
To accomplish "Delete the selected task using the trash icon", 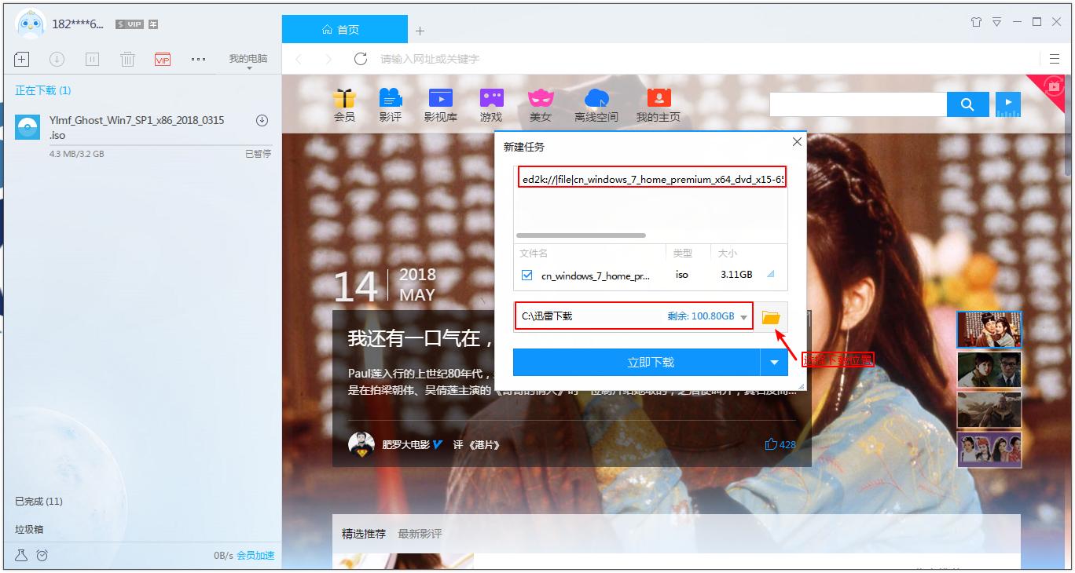I will tap(127, 59).
